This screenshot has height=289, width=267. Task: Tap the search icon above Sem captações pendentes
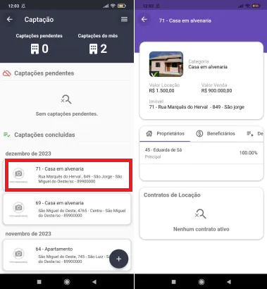[66, 99]
